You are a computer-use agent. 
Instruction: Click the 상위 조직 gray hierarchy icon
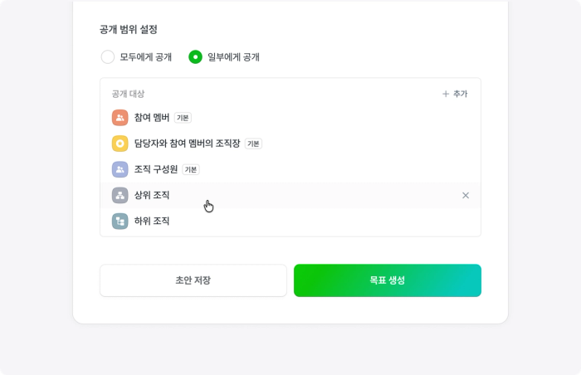[120, 195]
